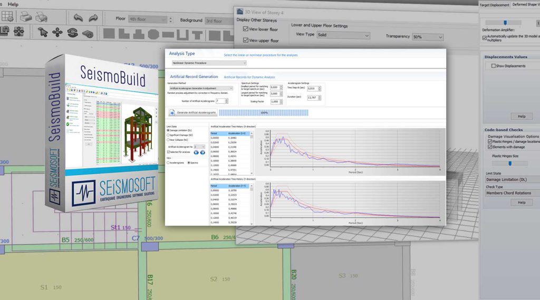Open Artificial Accelerogram No dropdown
540x300 pixels.
coord(199,147)
